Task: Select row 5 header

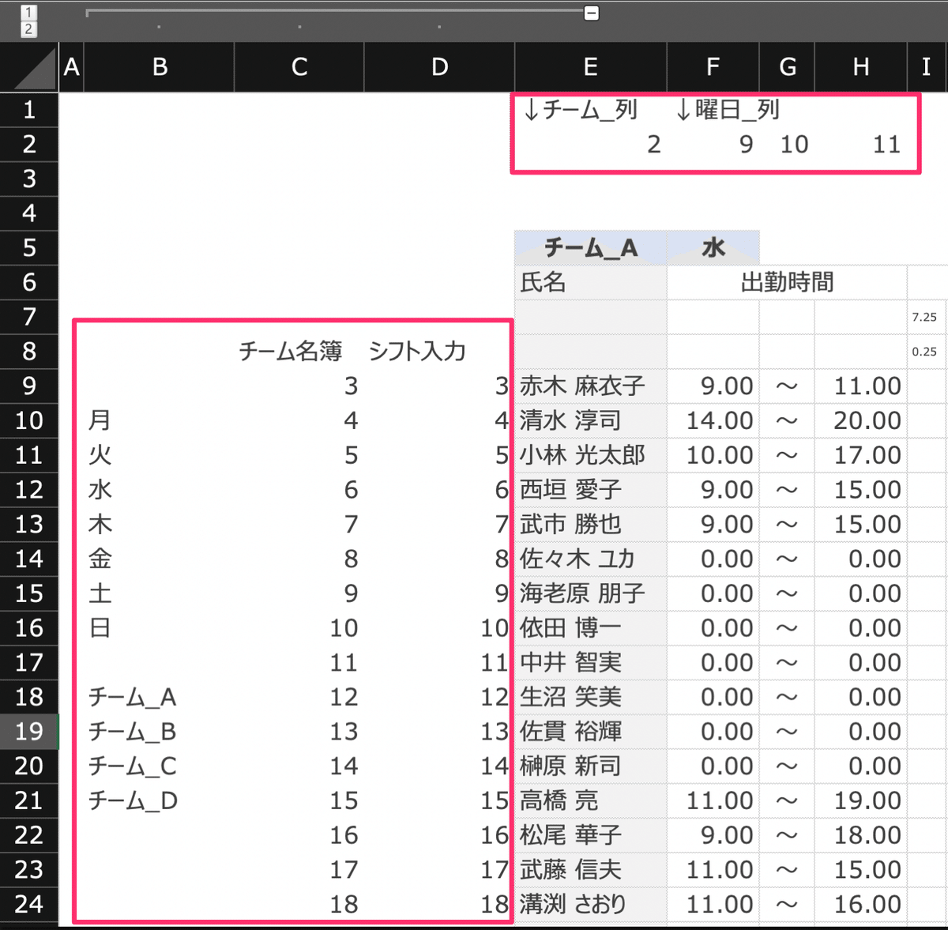Action: click(x=29, y=248)
